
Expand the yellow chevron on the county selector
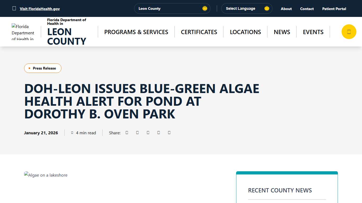205,8
